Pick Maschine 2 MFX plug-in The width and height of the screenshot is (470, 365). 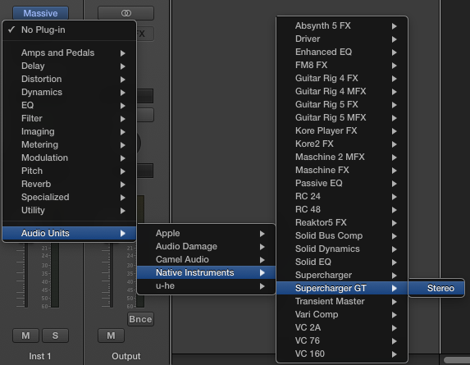tap(342, 157)
